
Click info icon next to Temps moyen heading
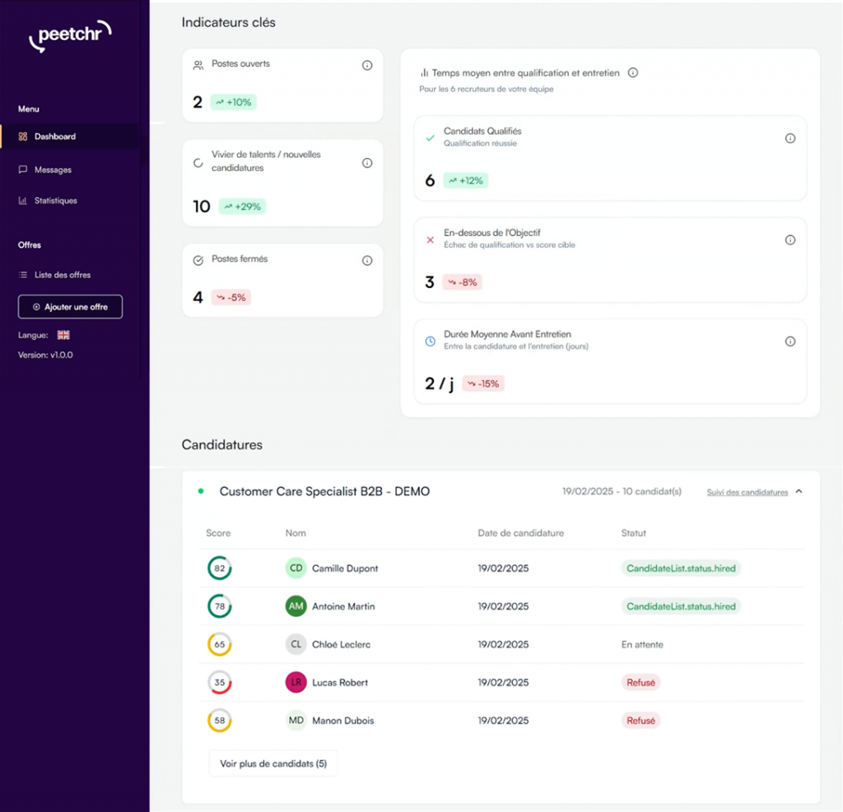click(633, 72)
